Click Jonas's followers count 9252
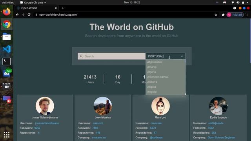251x141 pixels. pos(37,128)
